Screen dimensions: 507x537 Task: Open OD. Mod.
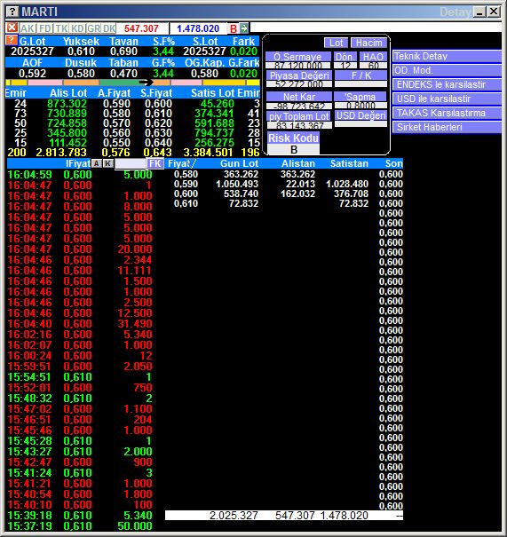coord(447,70)
